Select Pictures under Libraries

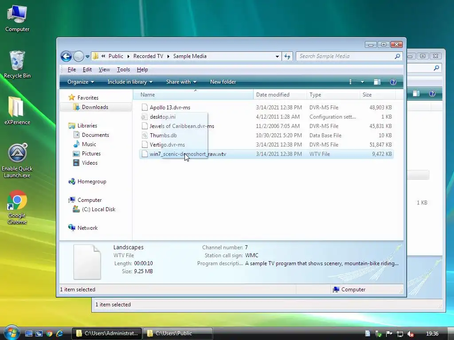91,154
